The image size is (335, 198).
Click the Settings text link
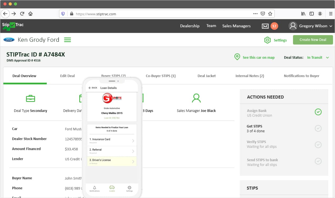point(280,40)
